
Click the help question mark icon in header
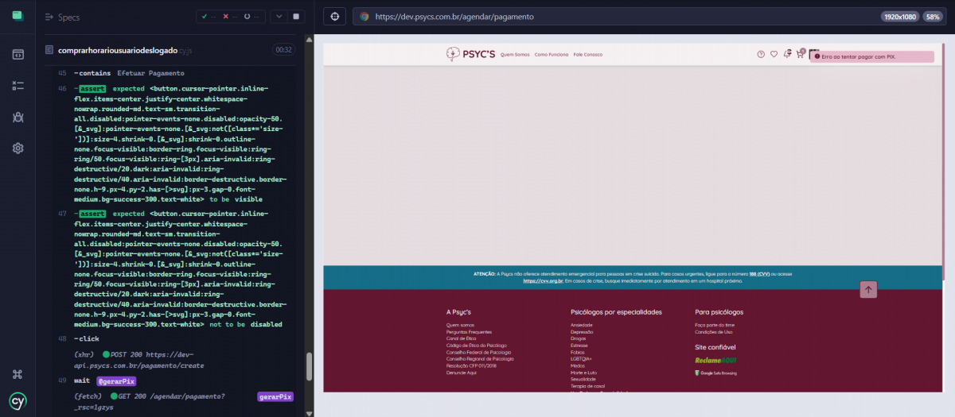(761, 54)
